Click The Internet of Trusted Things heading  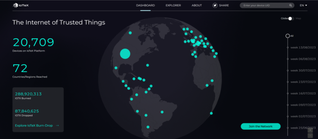[x=59, y=23]
